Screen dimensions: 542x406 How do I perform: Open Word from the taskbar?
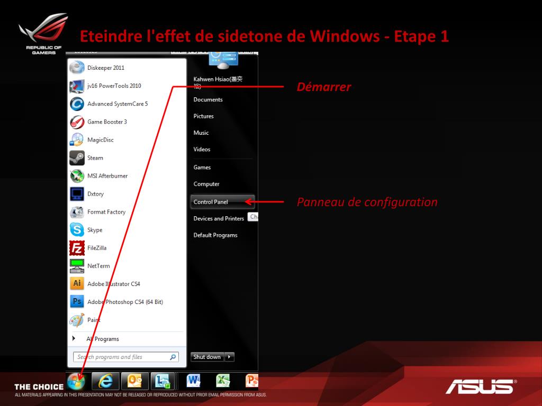point(193,381)
